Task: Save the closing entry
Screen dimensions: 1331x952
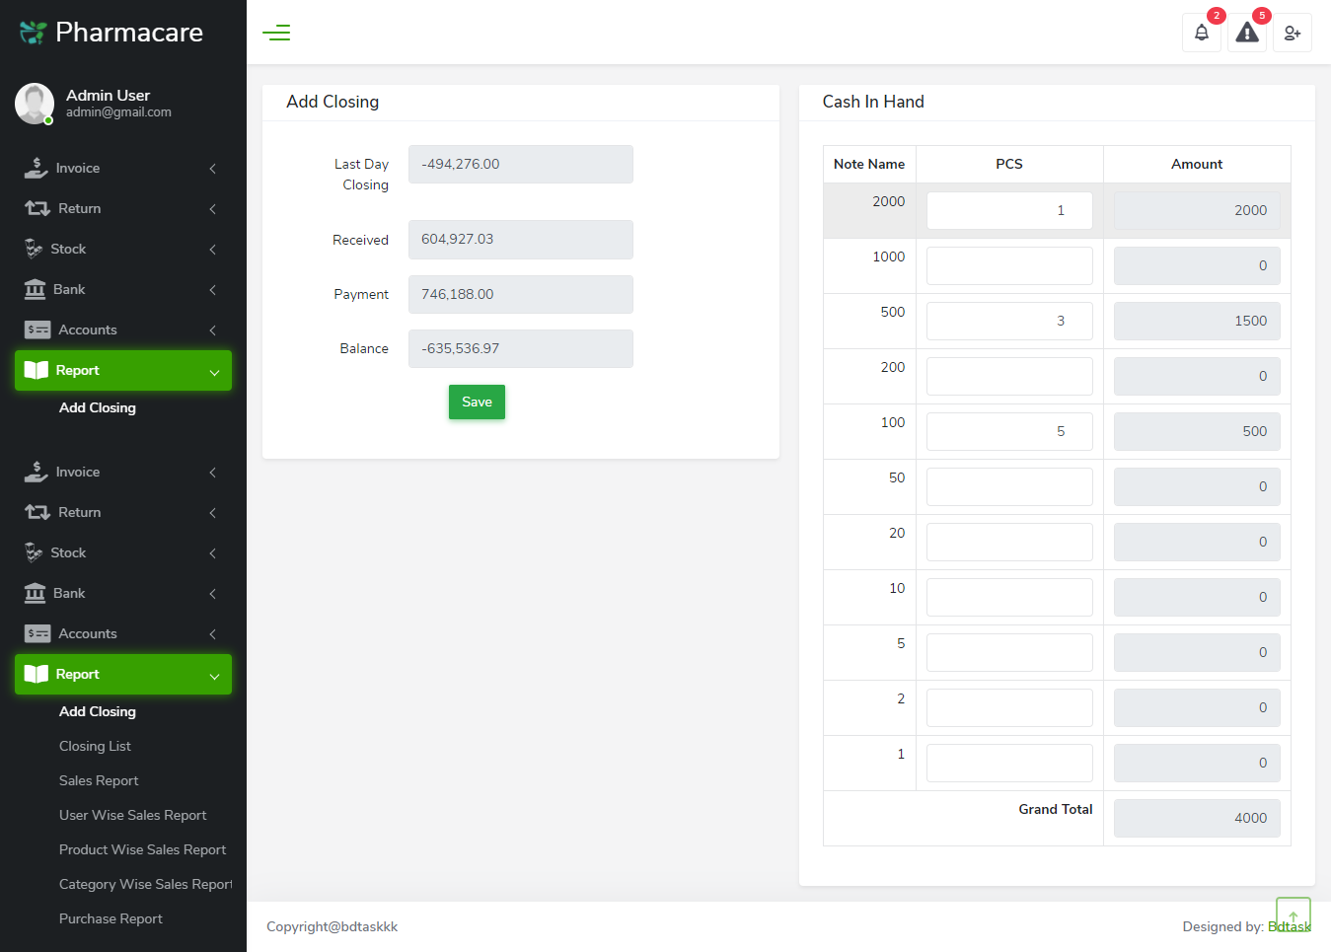Action: click(477, 403)
